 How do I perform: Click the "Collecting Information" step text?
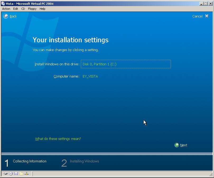click(30, 161)
